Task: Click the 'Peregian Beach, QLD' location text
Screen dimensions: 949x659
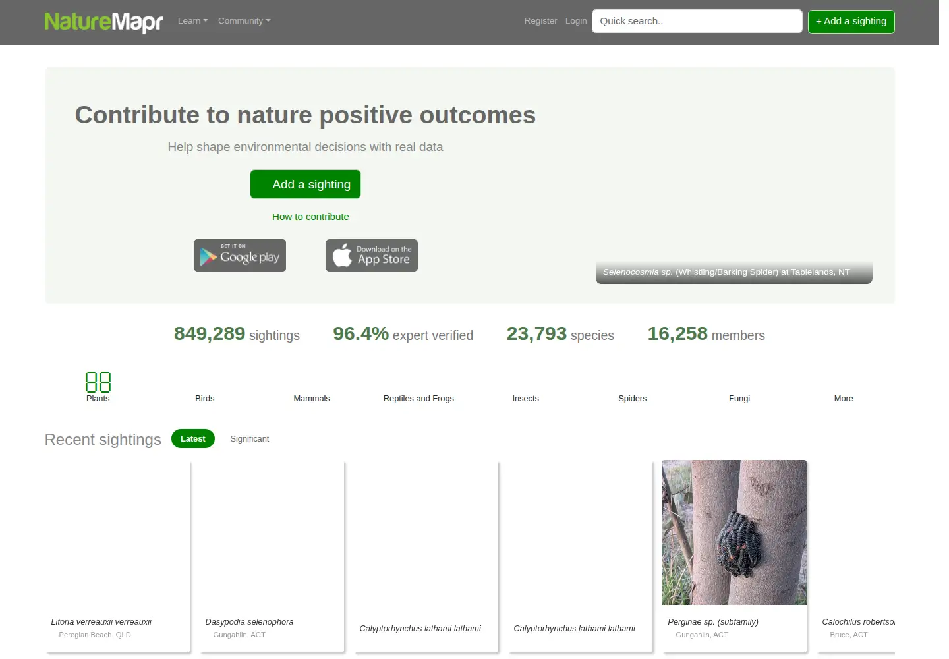Action: point(95,635)
